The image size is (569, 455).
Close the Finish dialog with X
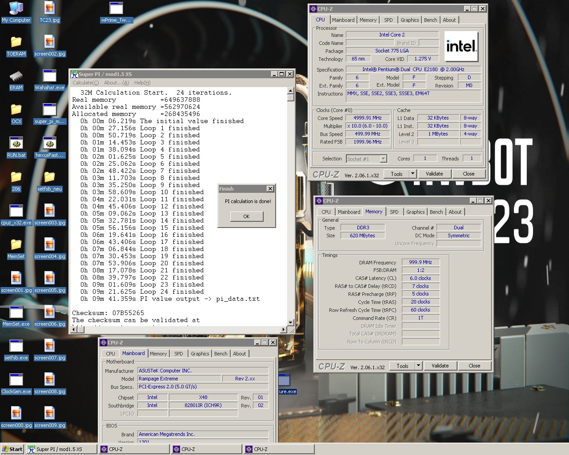270,189
